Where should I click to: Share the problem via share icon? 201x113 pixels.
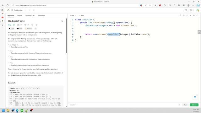click(36, 25)
